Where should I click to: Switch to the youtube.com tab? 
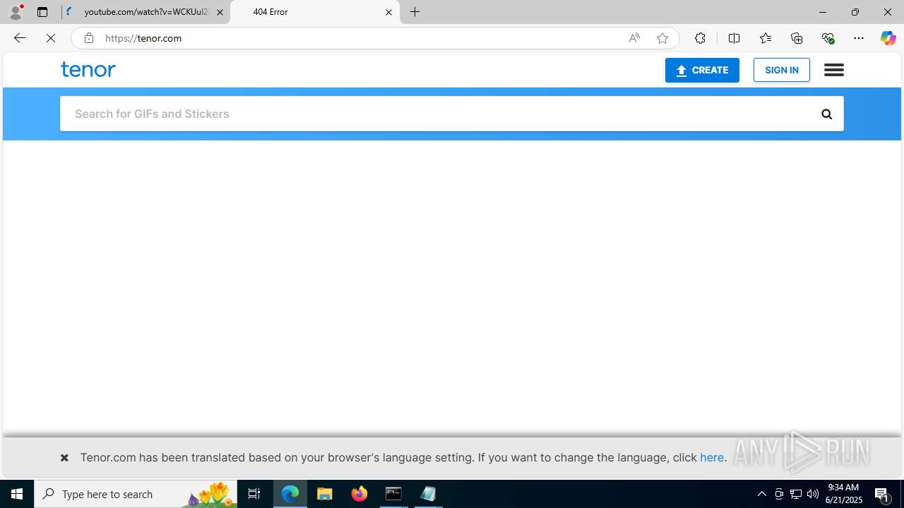point(145,12)
